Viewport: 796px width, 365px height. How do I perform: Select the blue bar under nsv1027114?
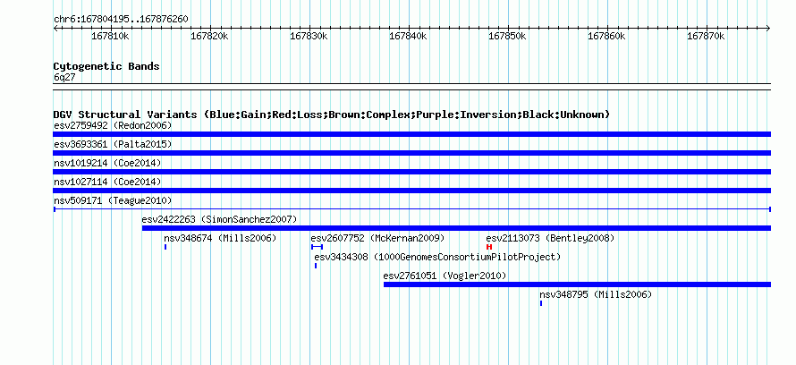(412, 191)
